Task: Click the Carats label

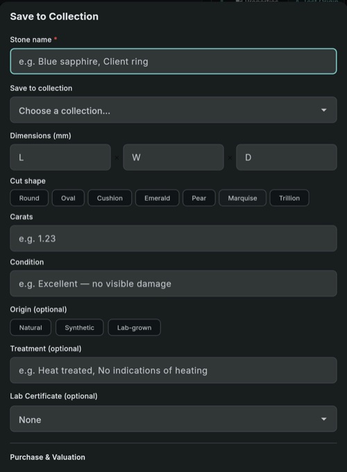Action: pos(22,217)
